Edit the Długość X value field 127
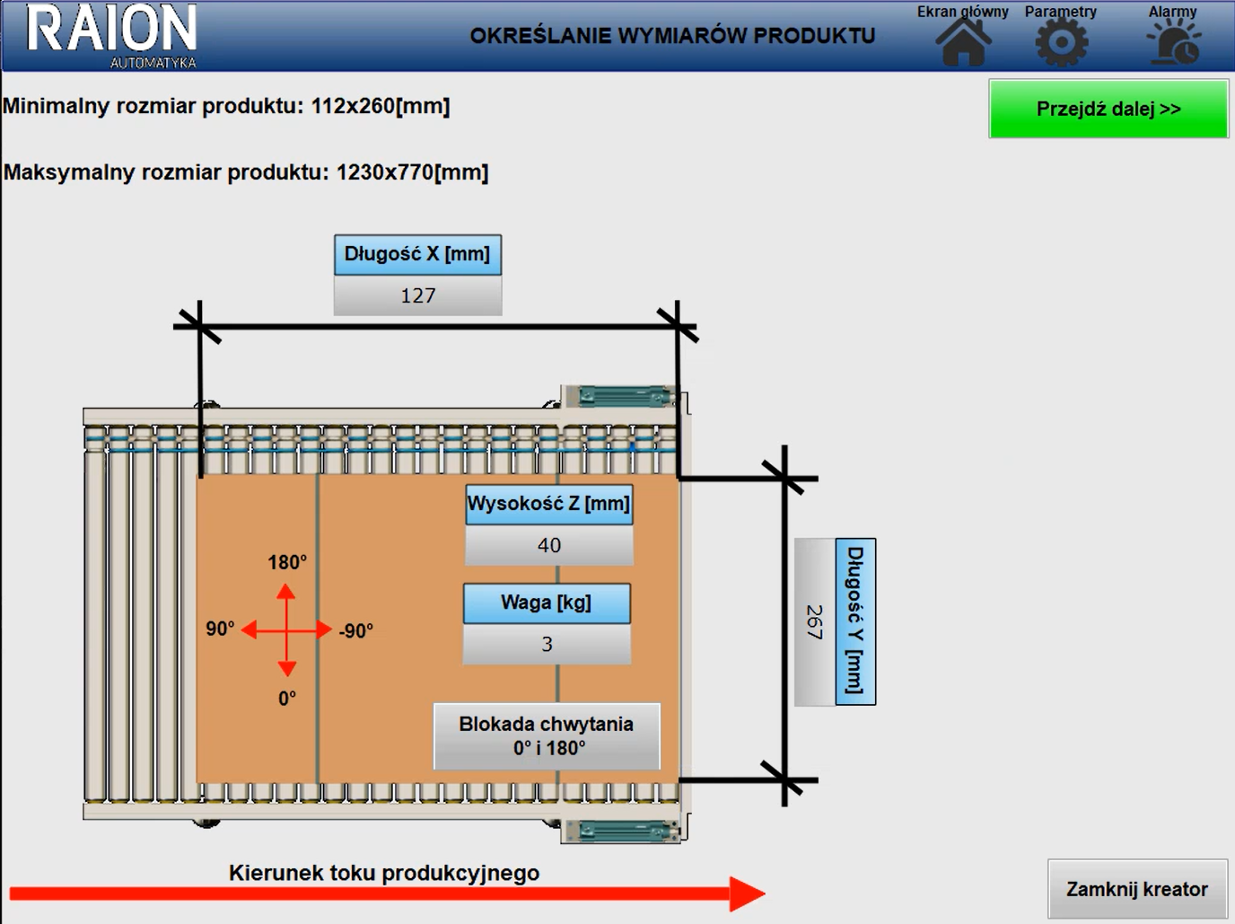Screen dimensions: 1235x924 pyautogui.click(x=417, y=295)
